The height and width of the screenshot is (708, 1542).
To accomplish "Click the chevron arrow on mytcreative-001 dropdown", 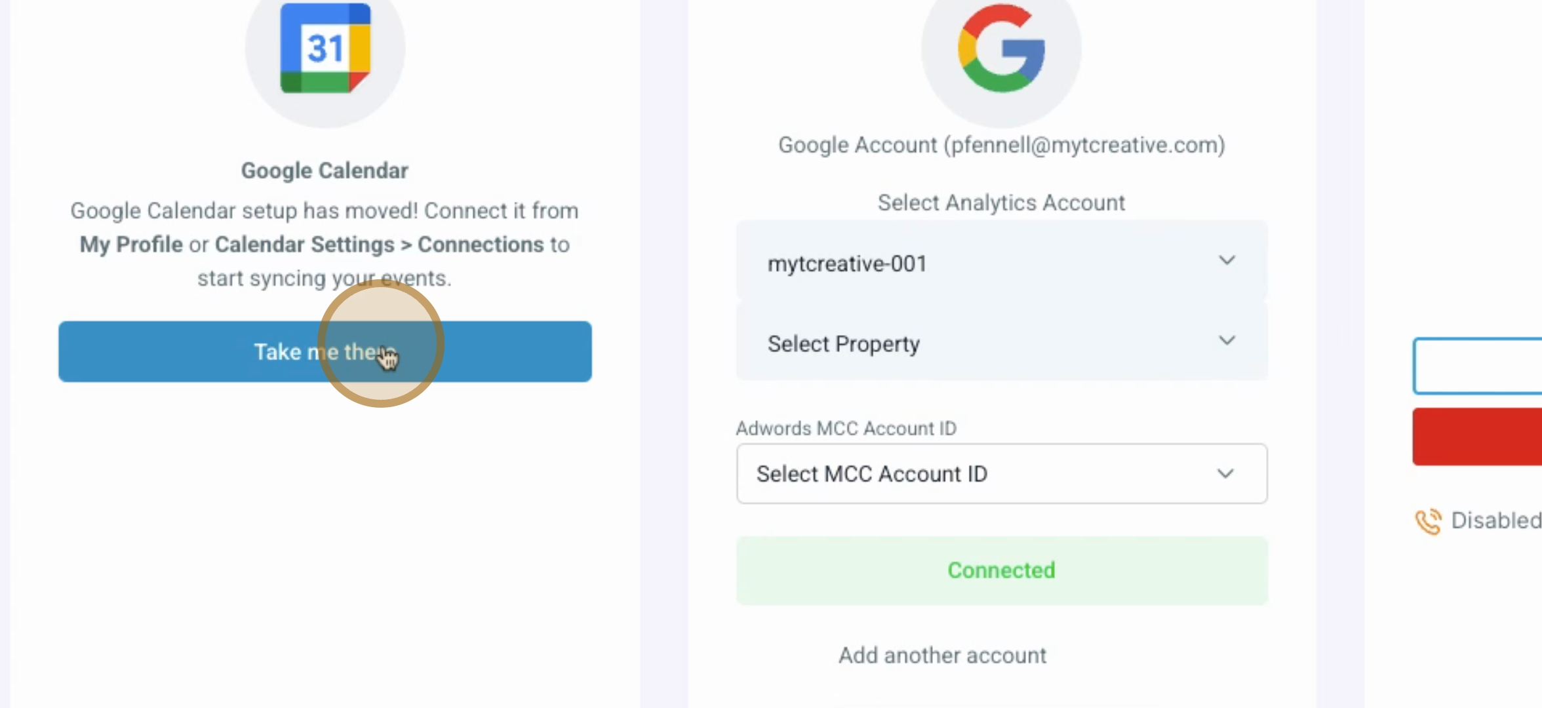I will coord(1227,261).
